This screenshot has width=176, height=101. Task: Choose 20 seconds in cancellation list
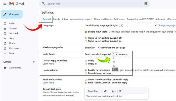(115, 66)
